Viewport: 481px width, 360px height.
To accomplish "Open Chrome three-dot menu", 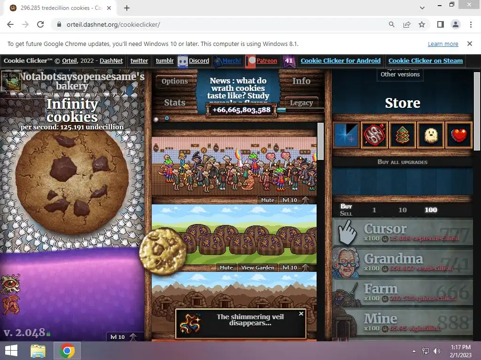I will [x=471, y=24].
